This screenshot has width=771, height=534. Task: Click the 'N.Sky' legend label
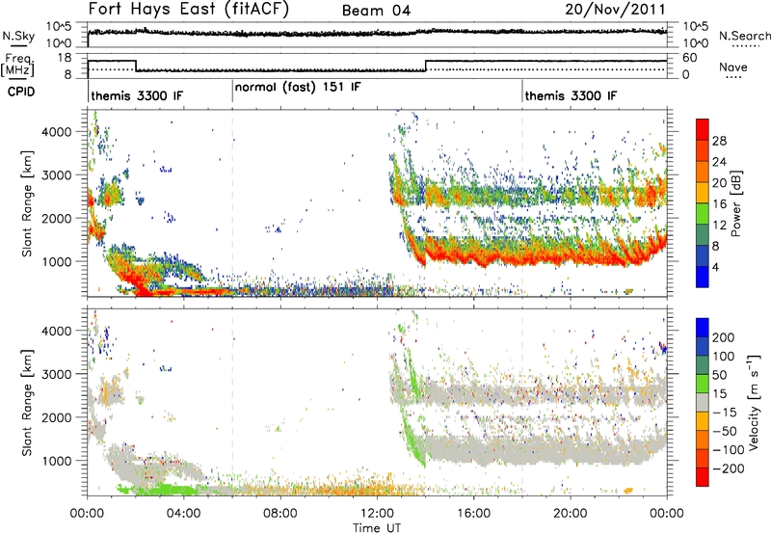click(18, 36)
